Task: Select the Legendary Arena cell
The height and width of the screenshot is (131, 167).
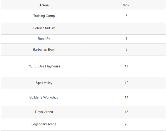Action: (44, 124)
